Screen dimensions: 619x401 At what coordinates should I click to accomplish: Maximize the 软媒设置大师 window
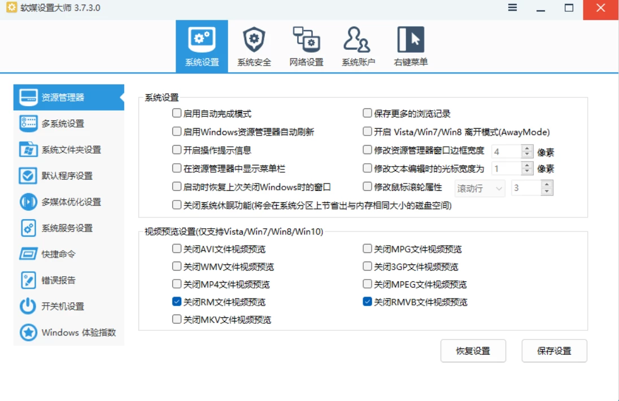point(569,8)
